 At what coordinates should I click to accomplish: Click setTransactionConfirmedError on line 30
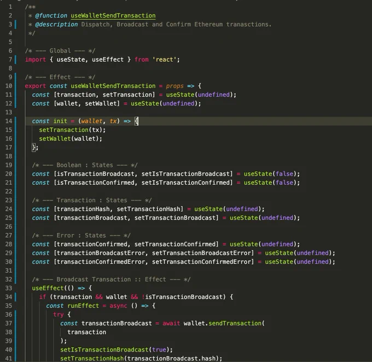click(x=201, y=261)
